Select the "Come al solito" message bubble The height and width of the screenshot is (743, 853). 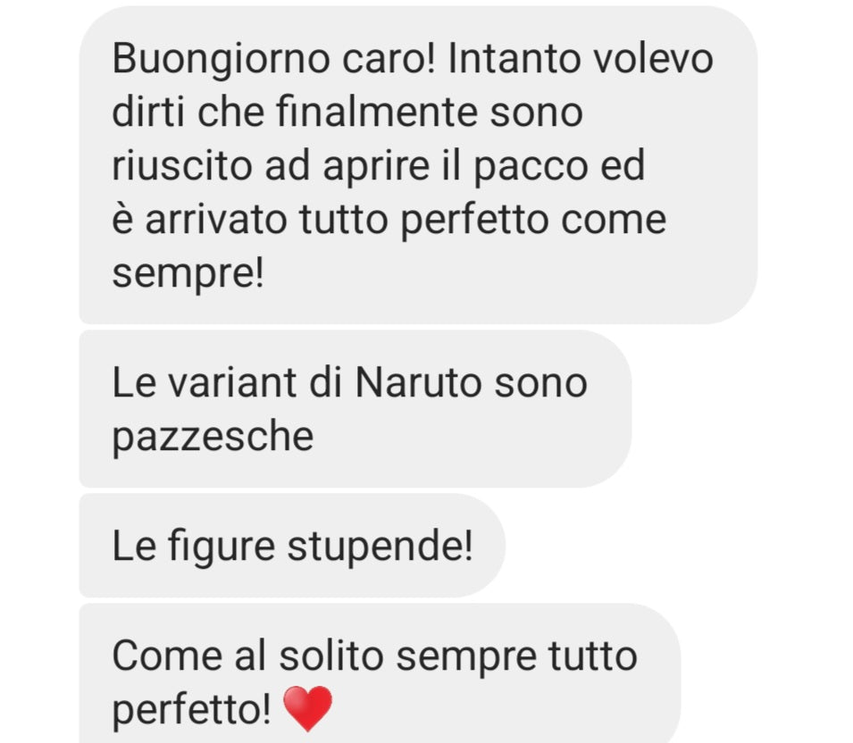(x=380, y=673)
